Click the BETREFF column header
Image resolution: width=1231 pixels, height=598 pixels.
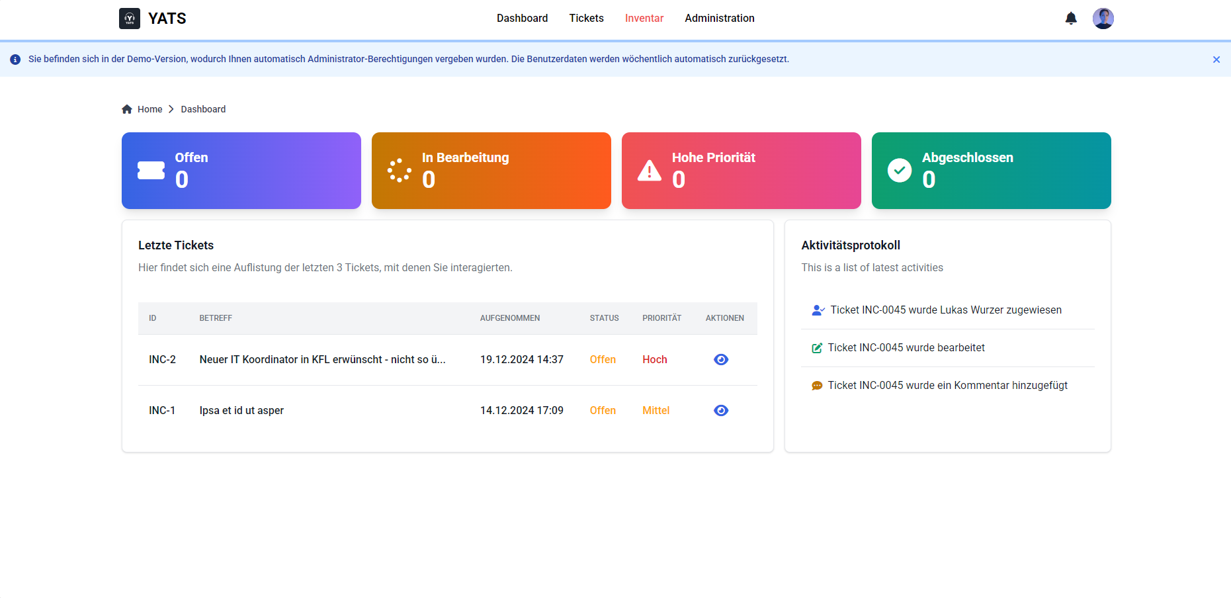pos(216,318)
